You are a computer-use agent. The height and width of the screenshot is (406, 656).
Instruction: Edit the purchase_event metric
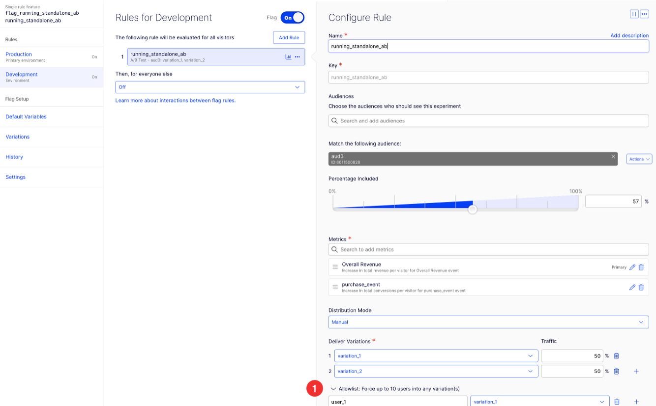[632, 287]
